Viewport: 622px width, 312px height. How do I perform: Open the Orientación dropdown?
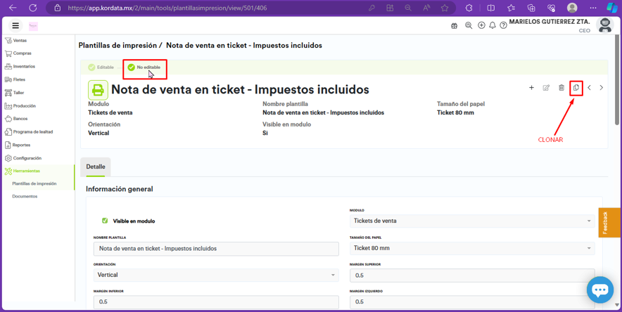click(215, 275)
